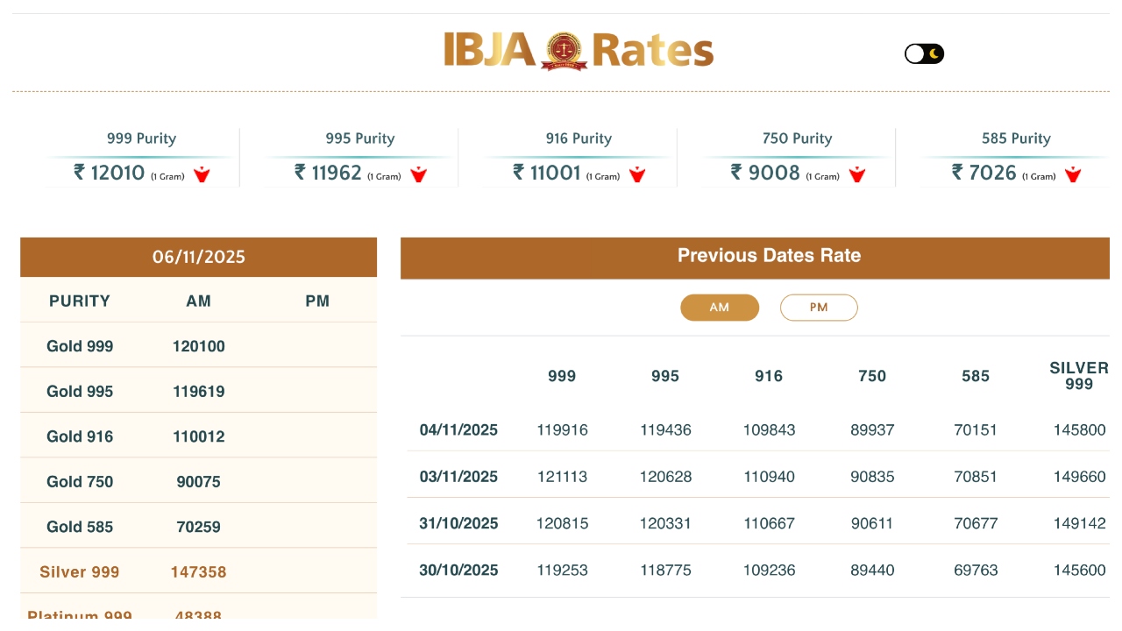Click the red down arrow beside 995 Purity
The width and height of the screenshot is (1122, 631).
click(419, 174)
